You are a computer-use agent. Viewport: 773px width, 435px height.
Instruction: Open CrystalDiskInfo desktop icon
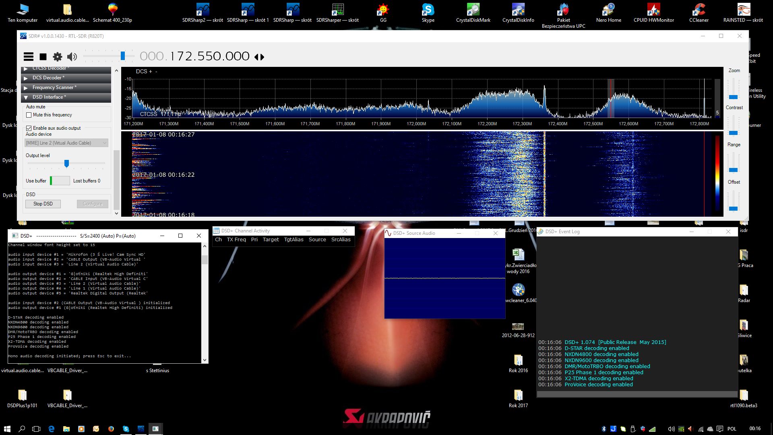click(x=518, y=13)
